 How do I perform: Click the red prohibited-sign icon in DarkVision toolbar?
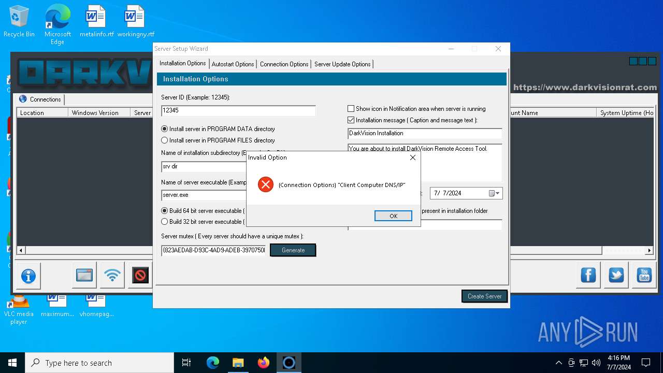140,275
